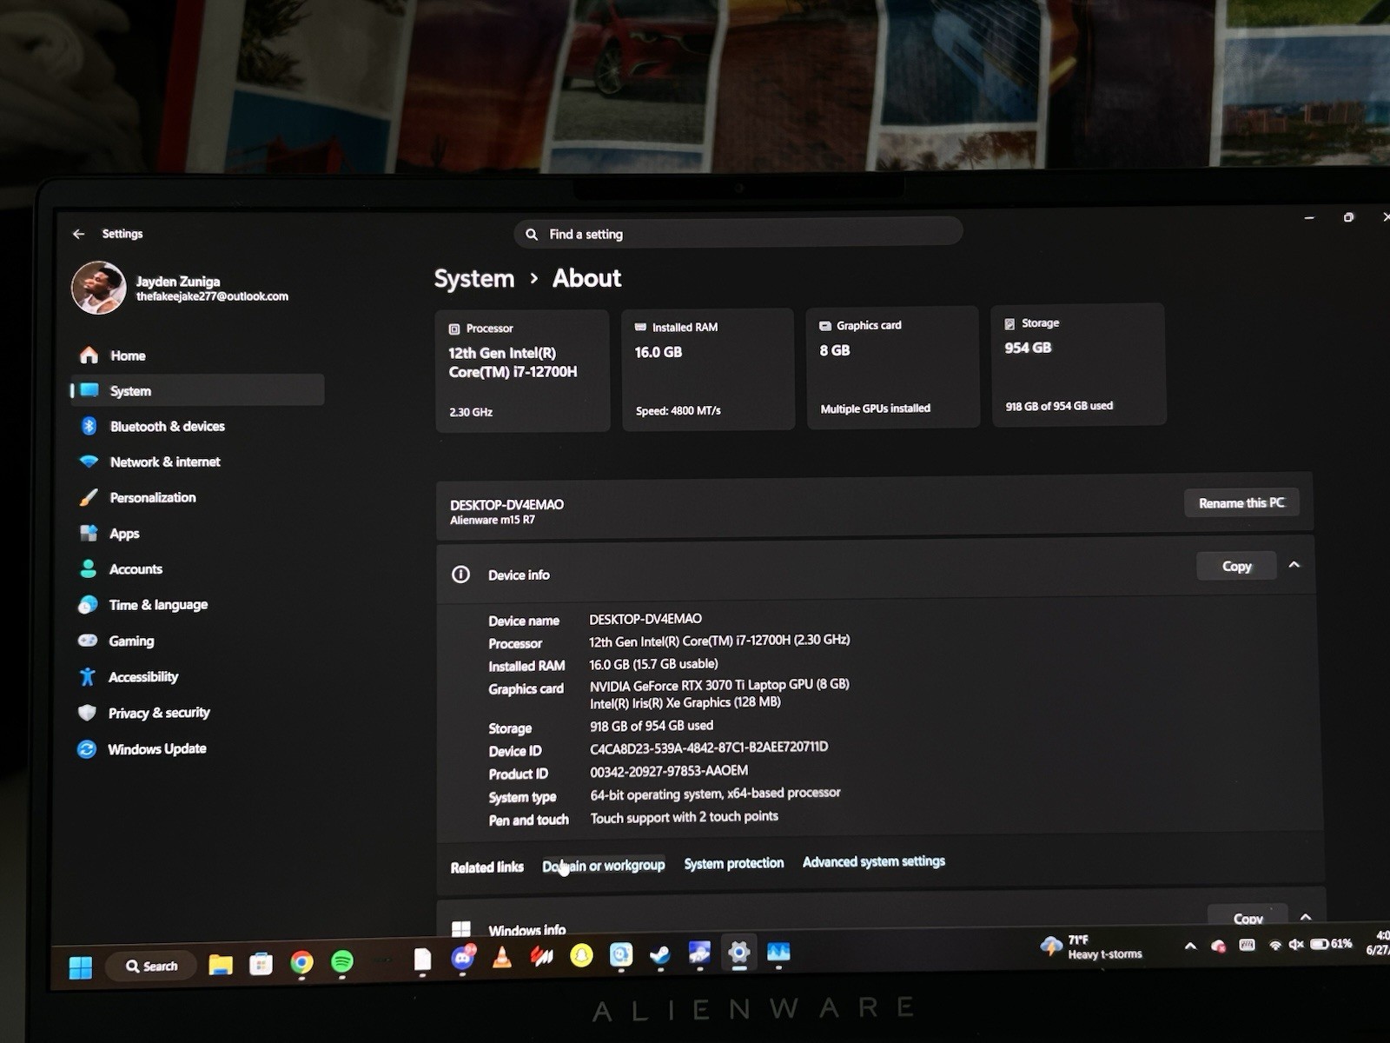Click the Jayden Zuniga profile picture

pos(98,288)
